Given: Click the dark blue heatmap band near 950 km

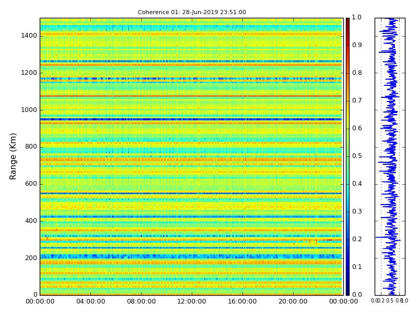Looking at the screenshot, I should coord(191,119).
